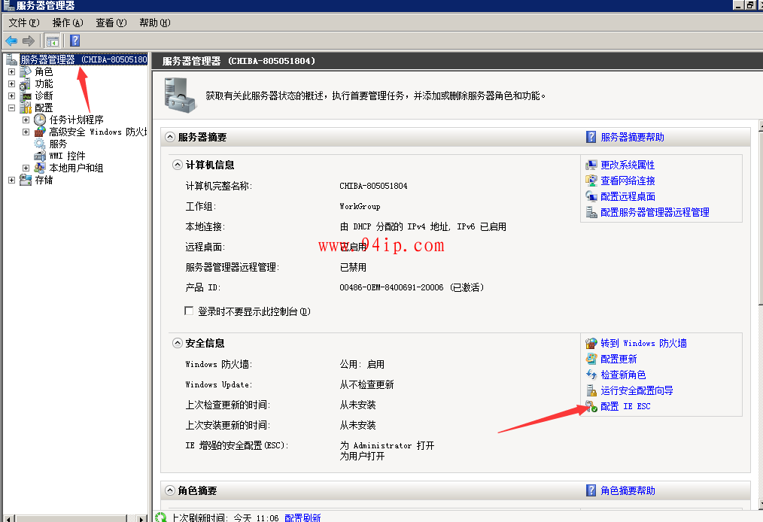Image resolution: width=763 pixels, height=522 pixels.
Task: Click the 检查新角色 icon
Action: [591, 375]
